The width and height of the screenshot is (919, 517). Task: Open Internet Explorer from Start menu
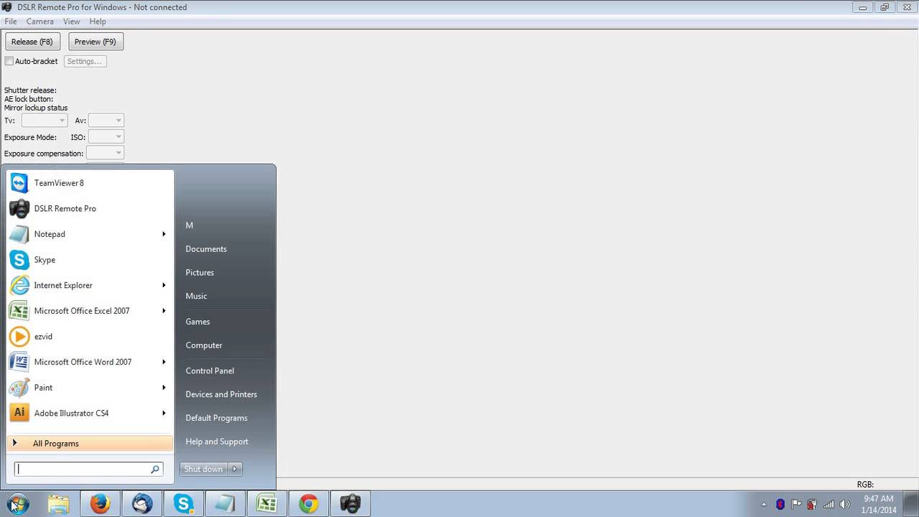90,285
